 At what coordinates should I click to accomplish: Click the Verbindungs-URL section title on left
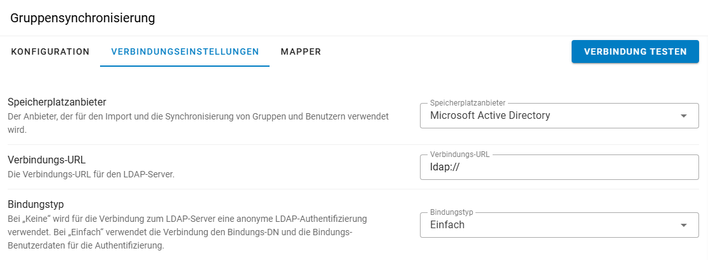pos(47,160)
